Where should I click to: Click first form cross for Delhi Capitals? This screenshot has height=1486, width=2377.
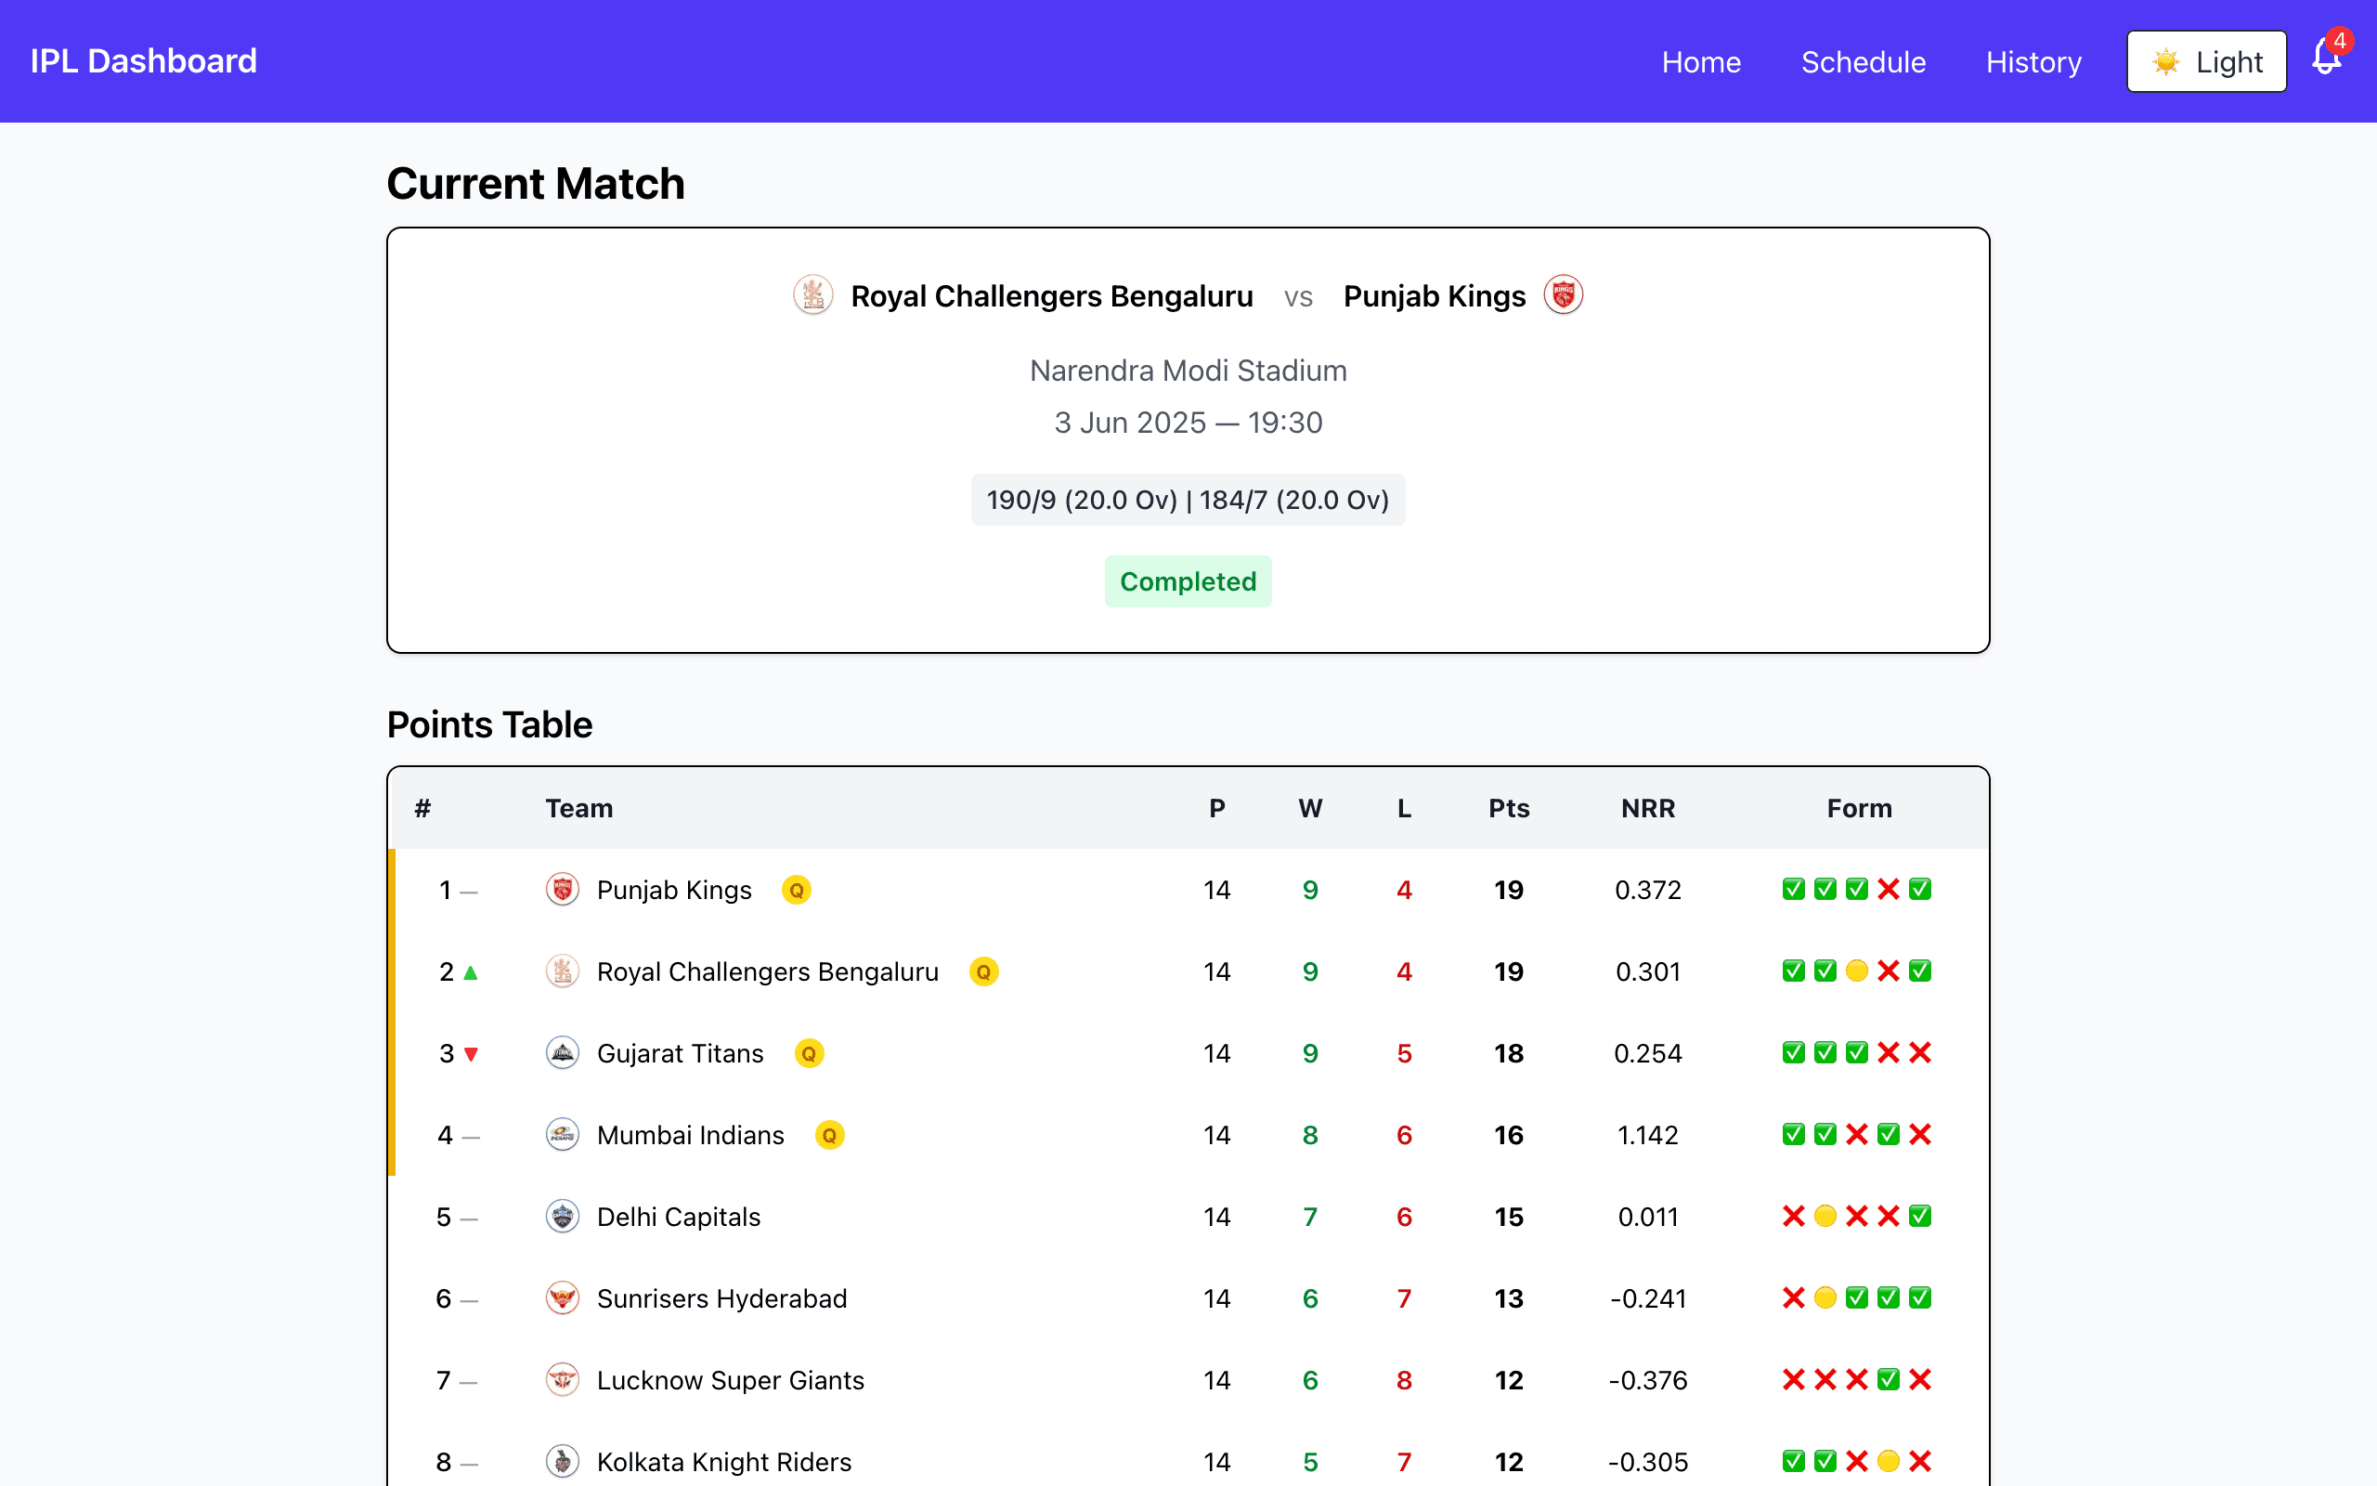[x=1794, y=1216]
